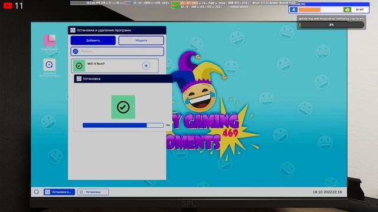The width and height of the screenshot is (378, 212).
Task: Focus the Поиск search field
Action: pos(118,51)
